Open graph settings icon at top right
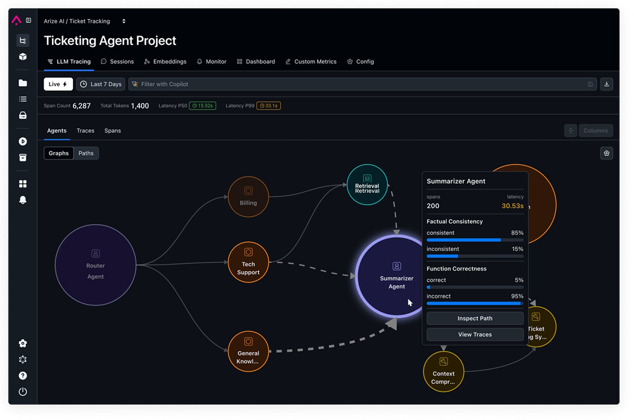This screenshot has height=420, width=634. tap(606, 153)
